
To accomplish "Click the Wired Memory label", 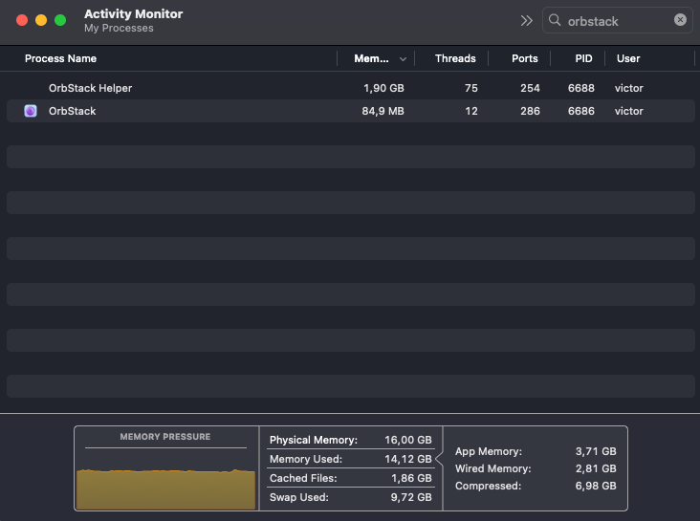I will pyautogui.click(x=493, y=468).
